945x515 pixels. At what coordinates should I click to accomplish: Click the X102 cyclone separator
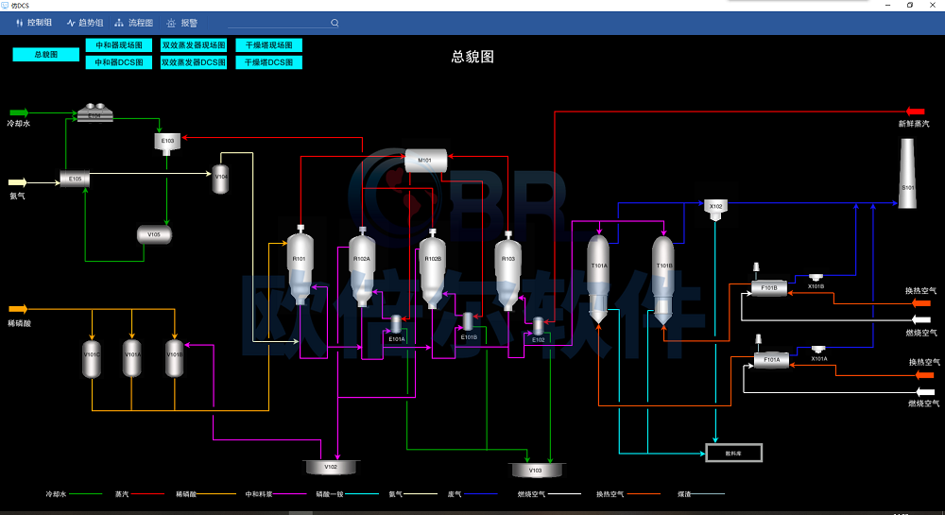[715, 208]
